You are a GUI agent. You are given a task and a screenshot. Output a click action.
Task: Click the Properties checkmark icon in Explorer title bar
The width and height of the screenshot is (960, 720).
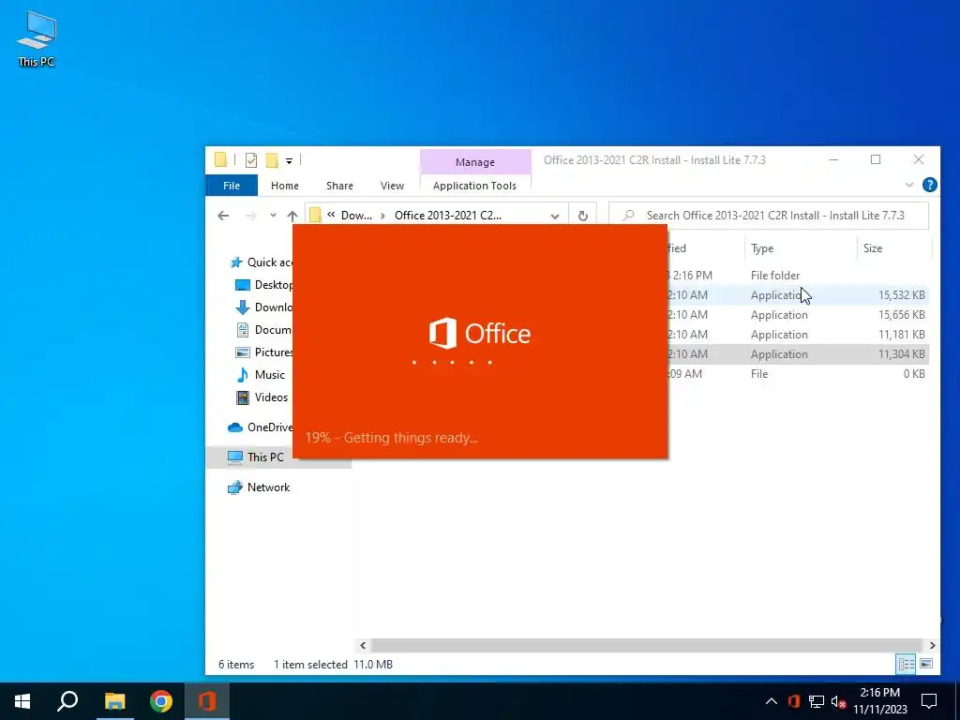(x=251, y=160)
